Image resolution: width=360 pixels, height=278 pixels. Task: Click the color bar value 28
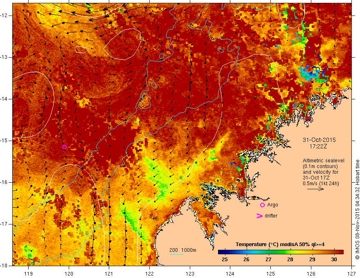click(x=290, y=260)
